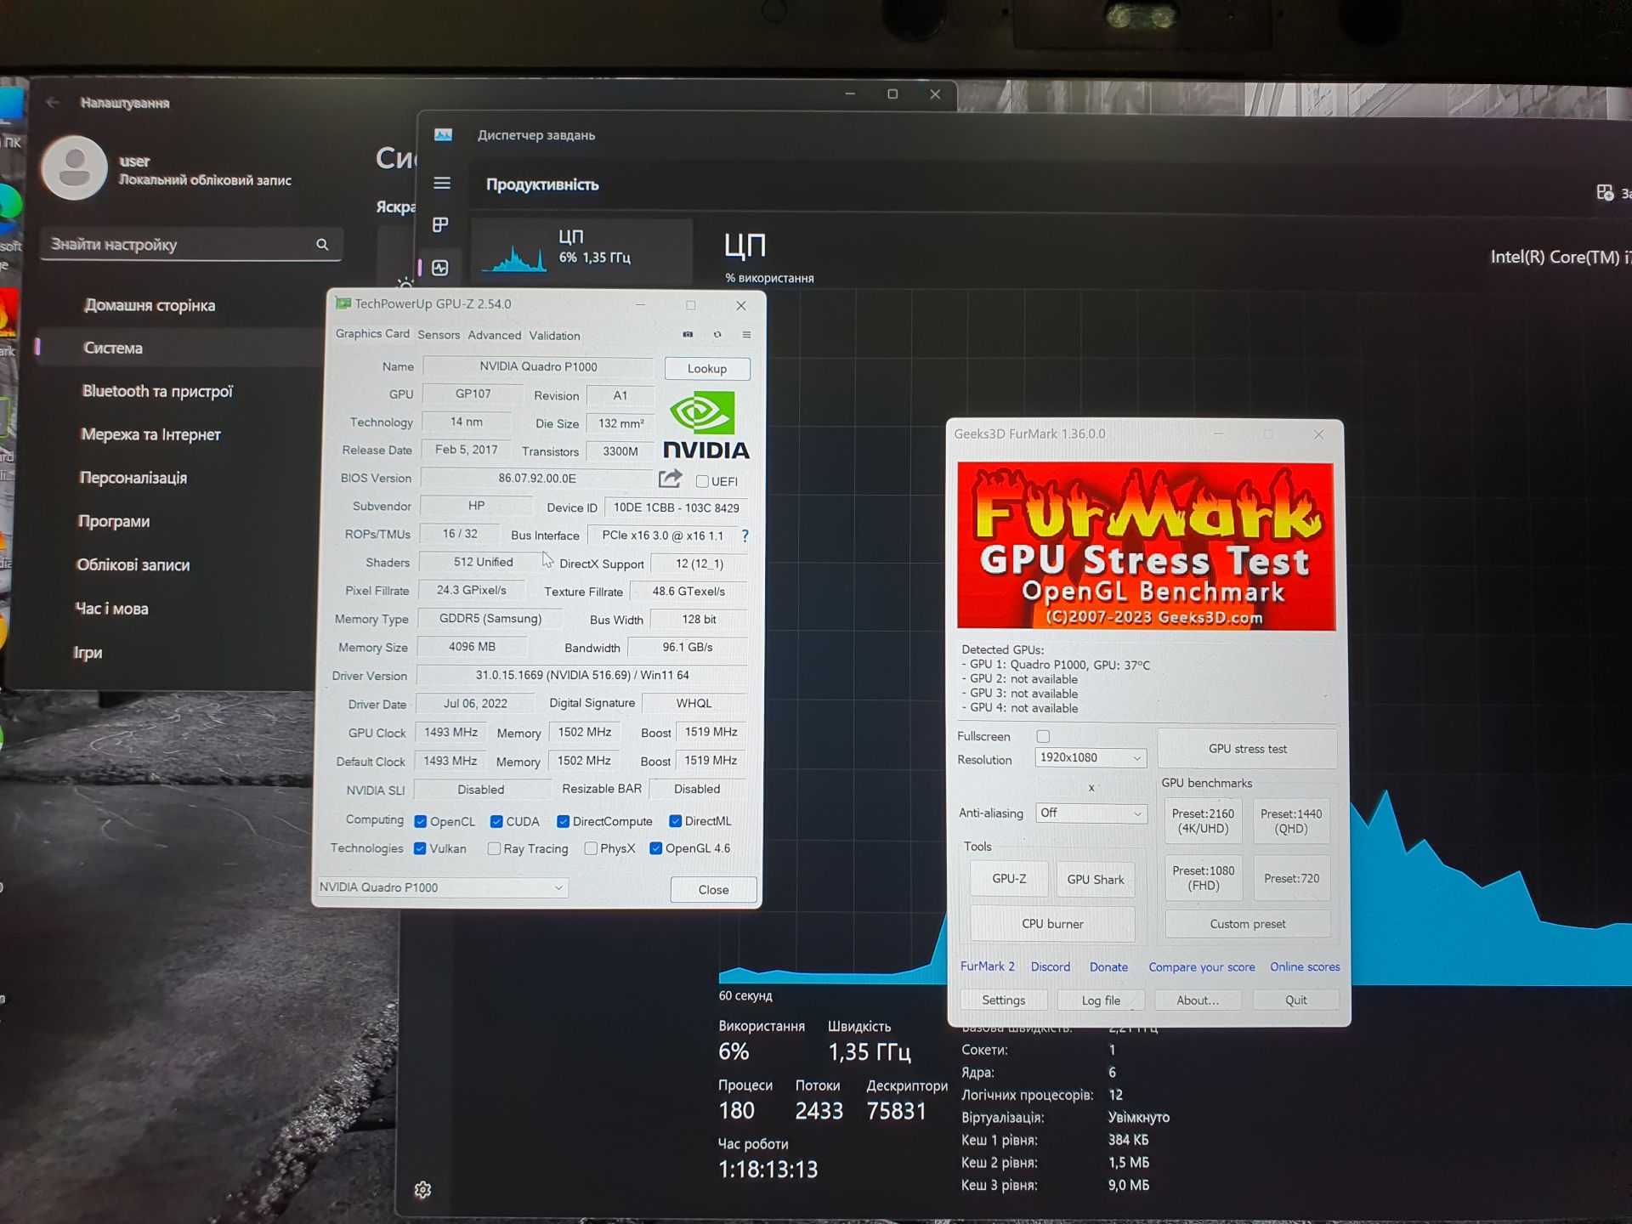Toggle the UEFI checkbox in GPU-Z
The width and height of the screenshot is (1632, 1224).
click(x=702, y=481)
